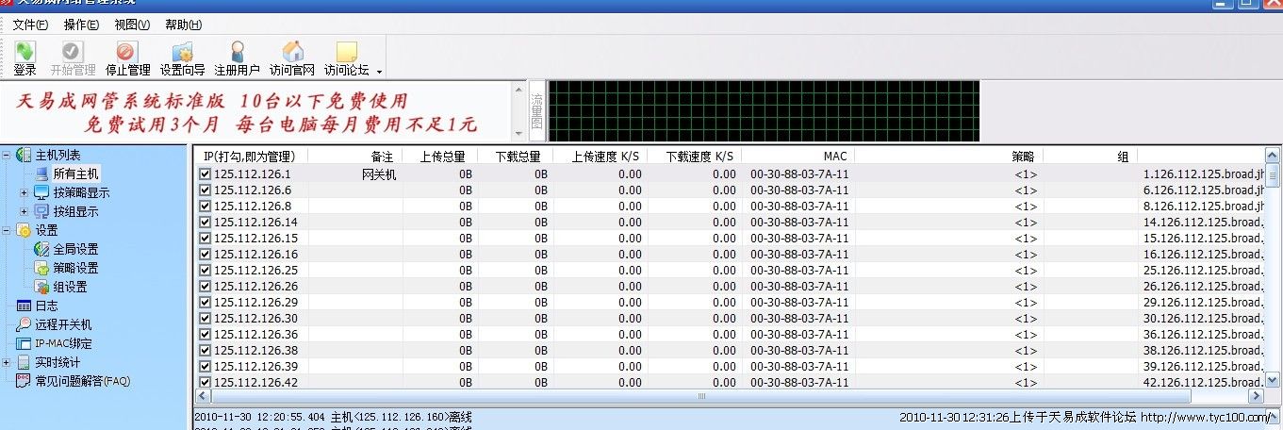This screenshot has width=1283, height=430.
Task: Click the 实时统计 icon
Action: click(x=25, y=362)
